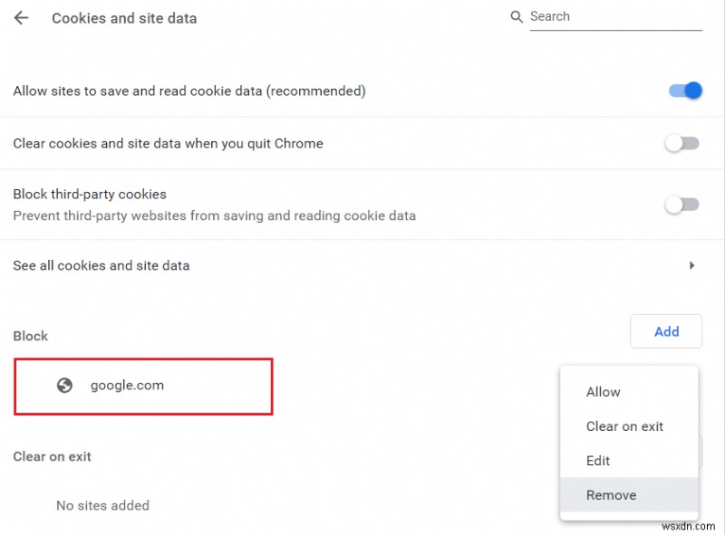Click the Block section heading
The width and height of the screenshot is (725, 535).
pyautogui.click(x=31, y=336)
